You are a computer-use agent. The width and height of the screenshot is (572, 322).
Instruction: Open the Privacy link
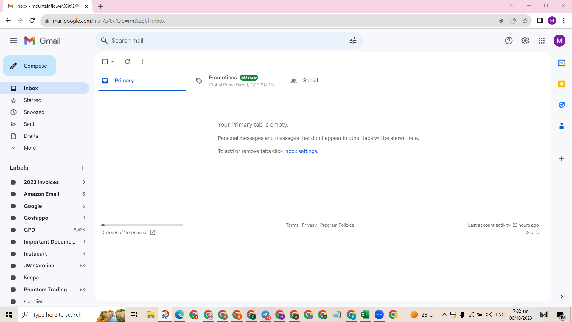309,225
